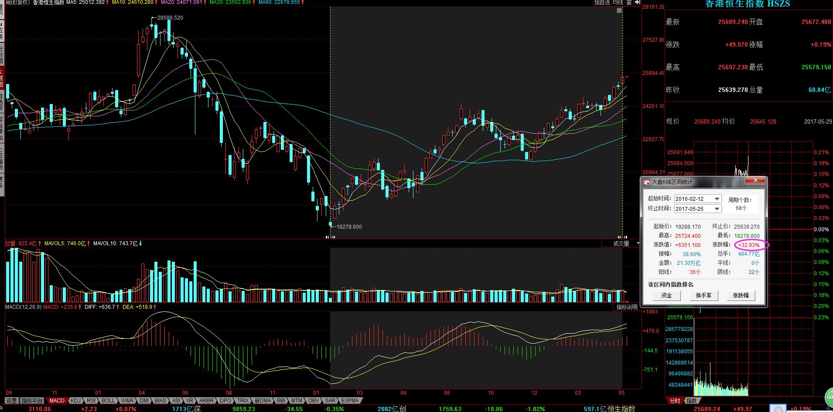Click the 香港恒生指数 HSZS title
833x412 pixels.
748,4
